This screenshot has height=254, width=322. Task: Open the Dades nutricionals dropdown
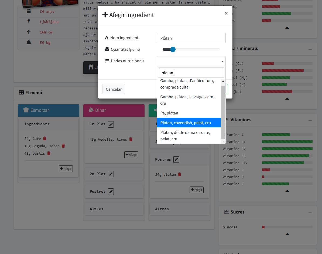pyautogui.click(x=191, y=61)
